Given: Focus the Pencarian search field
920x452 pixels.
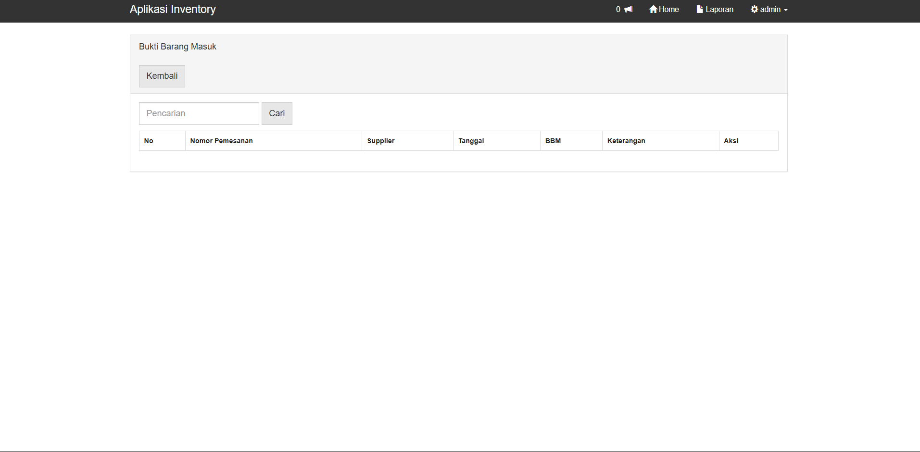Looking at the screenshot, I should [199, 113].
